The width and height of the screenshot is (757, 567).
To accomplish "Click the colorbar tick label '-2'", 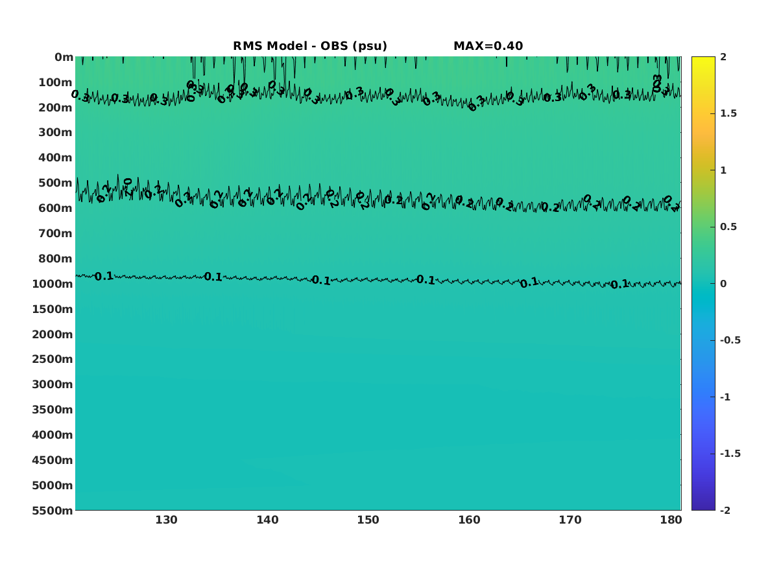I will tap(725, 510).
